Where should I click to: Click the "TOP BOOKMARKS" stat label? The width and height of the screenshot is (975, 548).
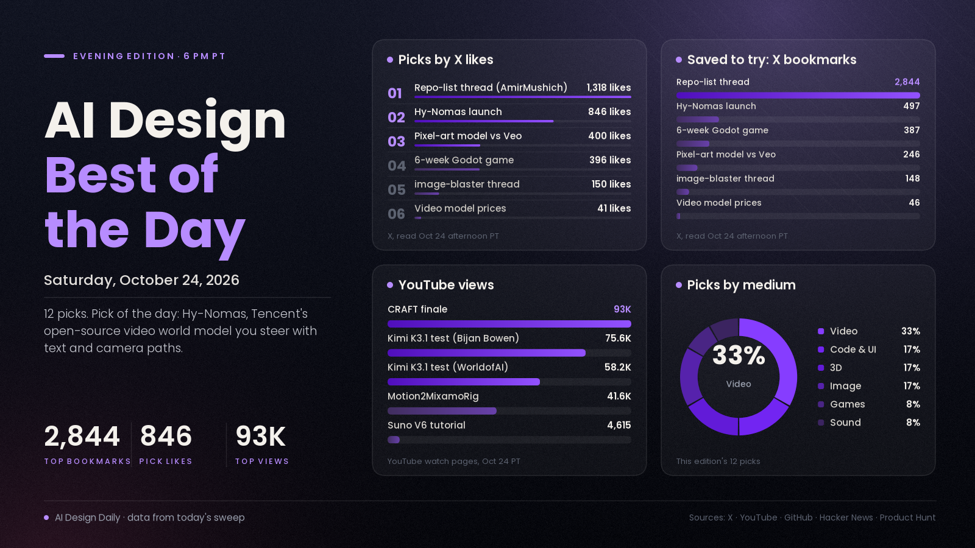click(87, 462)
